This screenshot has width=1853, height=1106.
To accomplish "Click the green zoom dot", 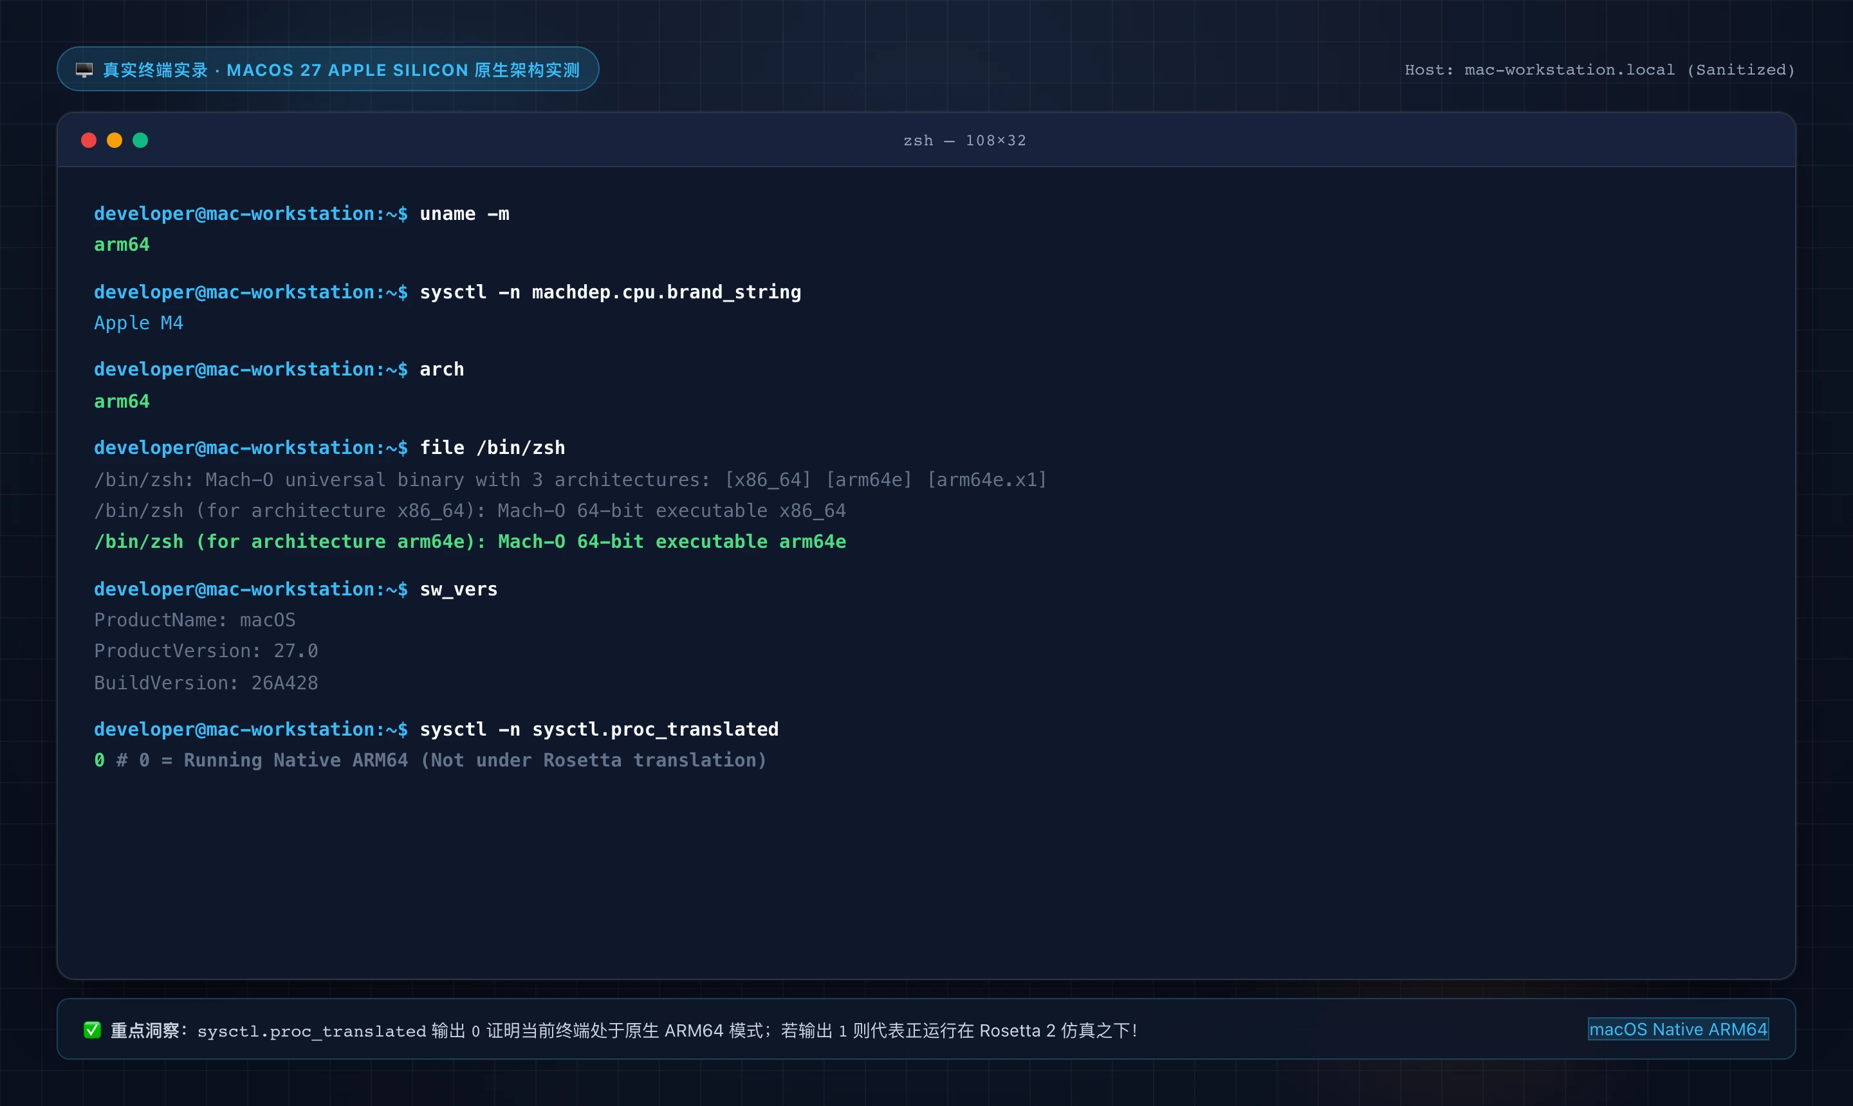I will tap(140, 140).
